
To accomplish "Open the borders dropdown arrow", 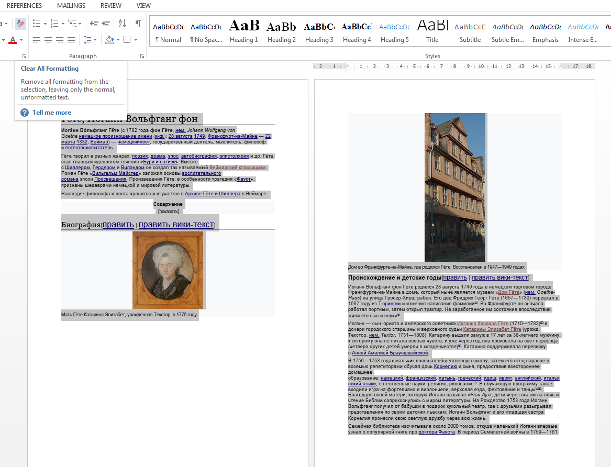I will (x=136, y=40).
